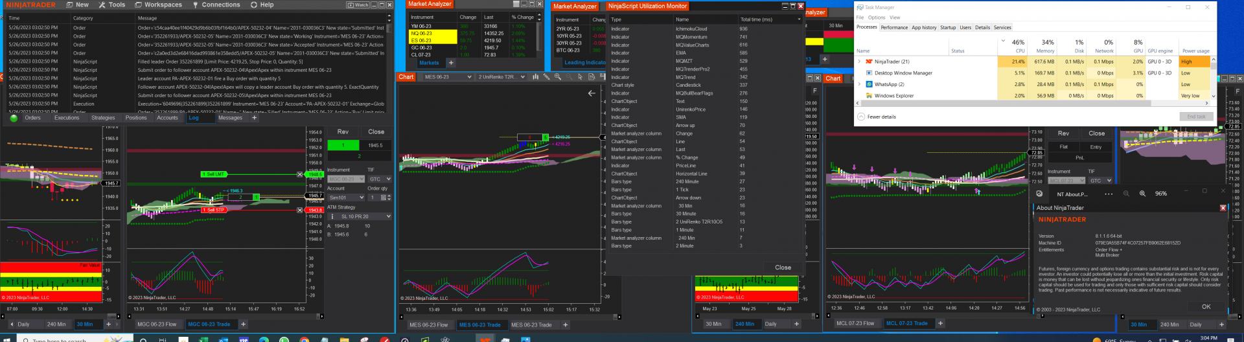Click the Watch button in Control Center
Screen dimensions: 1244x342
(x=358, y=5)
